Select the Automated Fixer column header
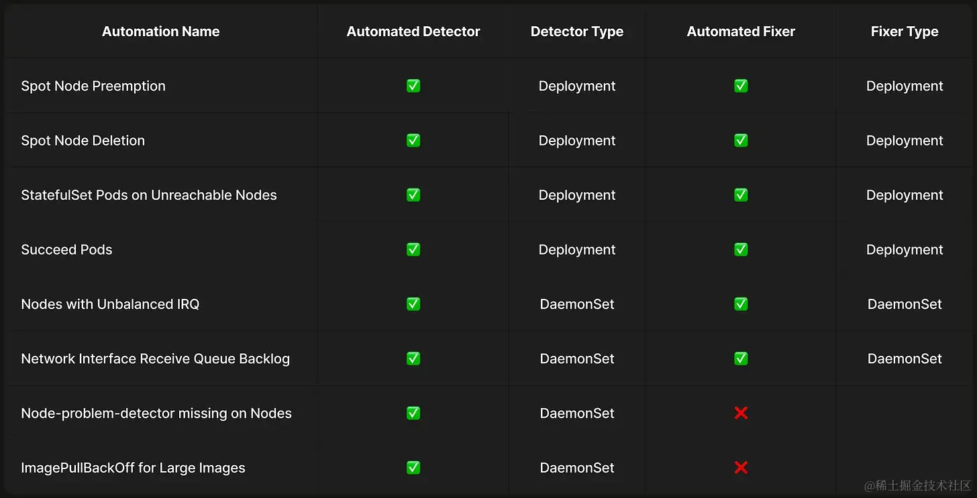The image size is (977, 498). pos(741,32)
